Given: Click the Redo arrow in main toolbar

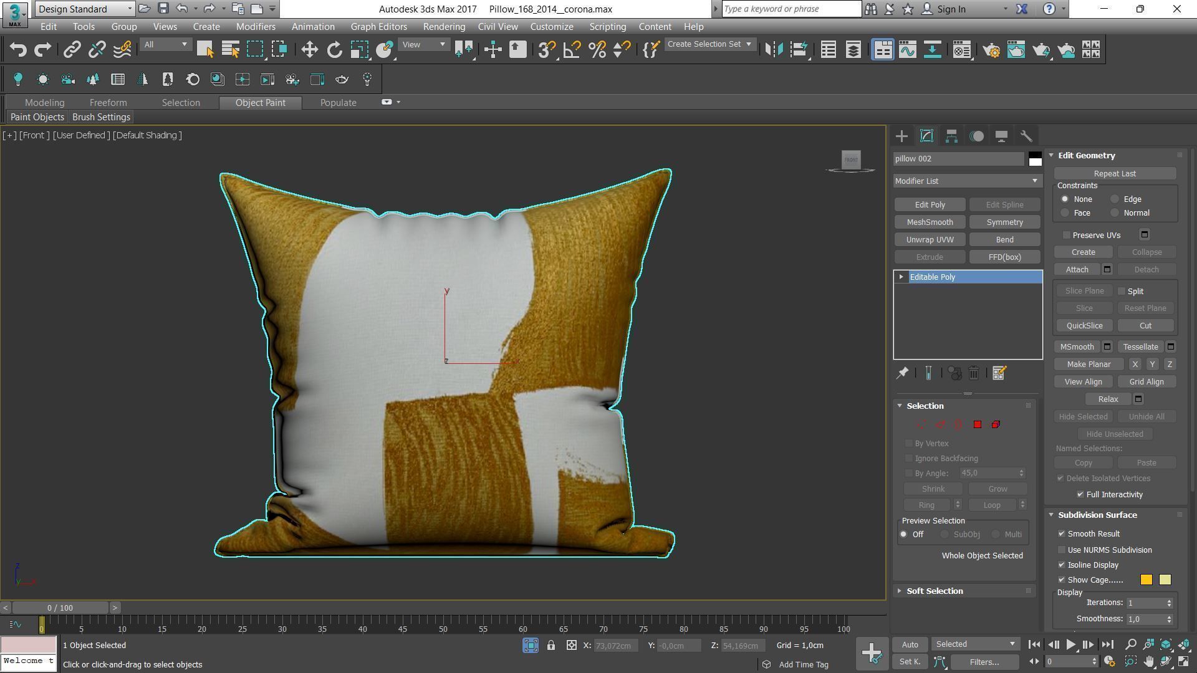Looking at the screenshot, I should point(42,50).
